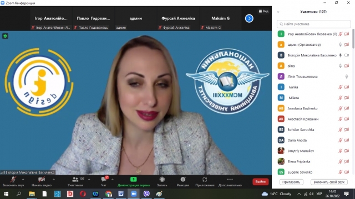Viewport: 355px width, 199px height.
Task: Click camera icon for админ organizer
Action: pos(347,45)
